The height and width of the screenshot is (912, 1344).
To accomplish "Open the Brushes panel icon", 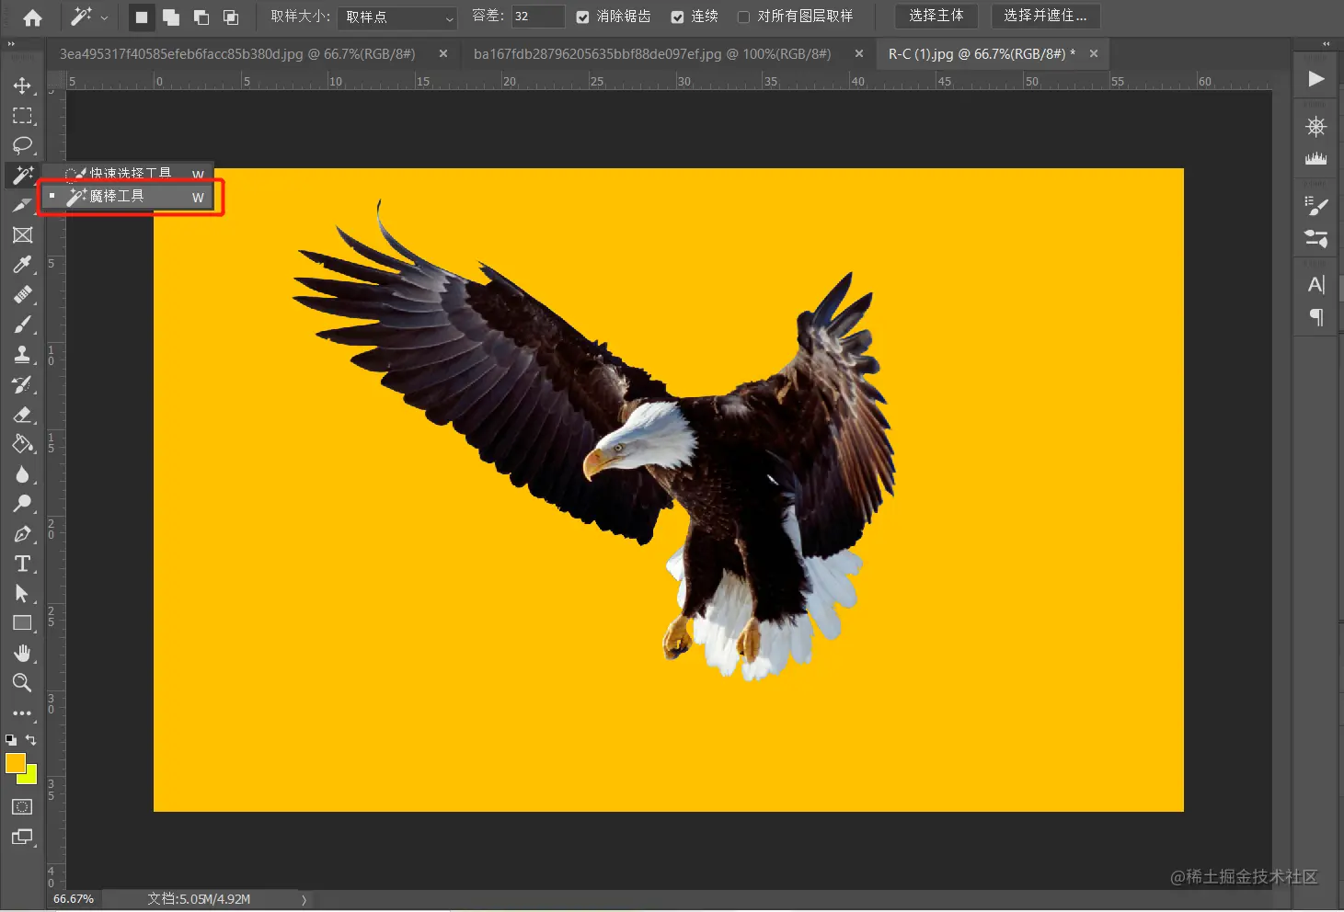I will click(x=1316, y=239).
